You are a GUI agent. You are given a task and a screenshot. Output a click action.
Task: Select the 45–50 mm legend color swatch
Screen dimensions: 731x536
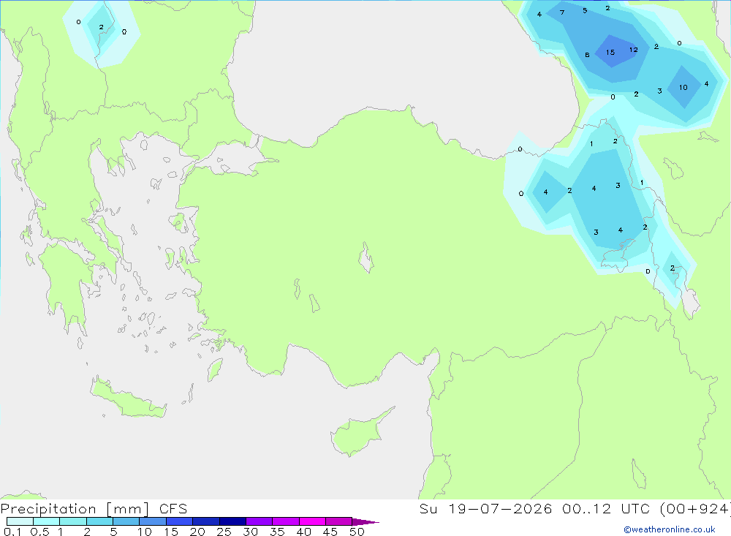pyautogui.click(x=338, y=521)
